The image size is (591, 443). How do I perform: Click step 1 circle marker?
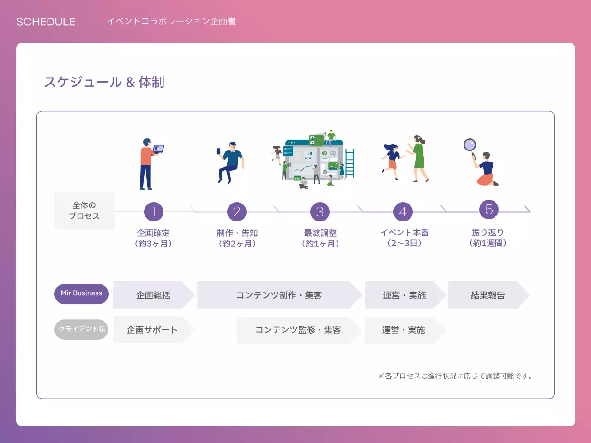tap(153, 212)
